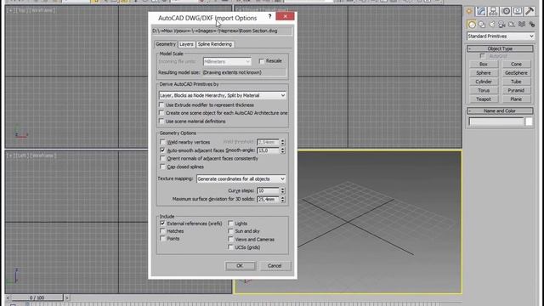Create a Pyramid primitive
Screen dimensions: 544x306
pyautogui.click(x=516, y=90)
